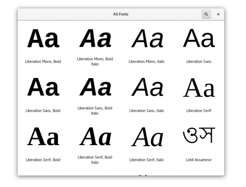Close the All Fonts window
The width and height of the screenshot is (246, 187).
[x=218, y=14]
